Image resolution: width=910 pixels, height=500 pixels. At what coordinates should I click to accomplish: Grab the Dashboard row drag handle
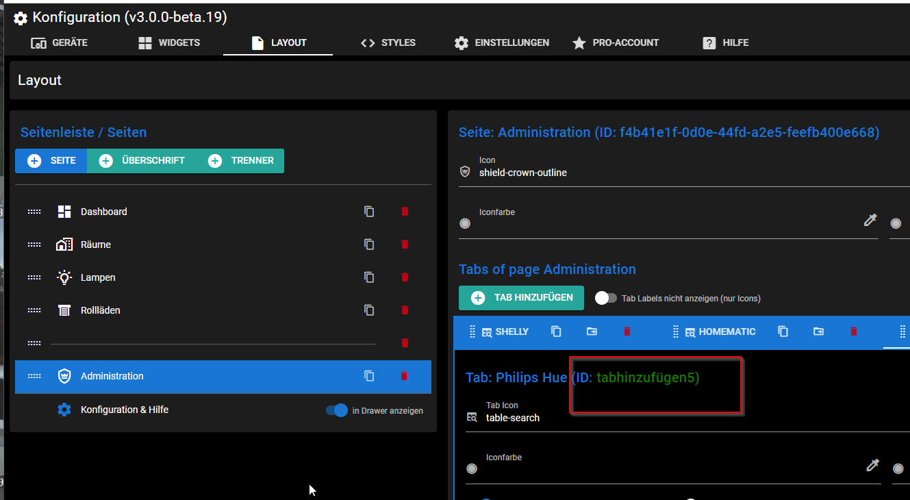tap(34, 212)
